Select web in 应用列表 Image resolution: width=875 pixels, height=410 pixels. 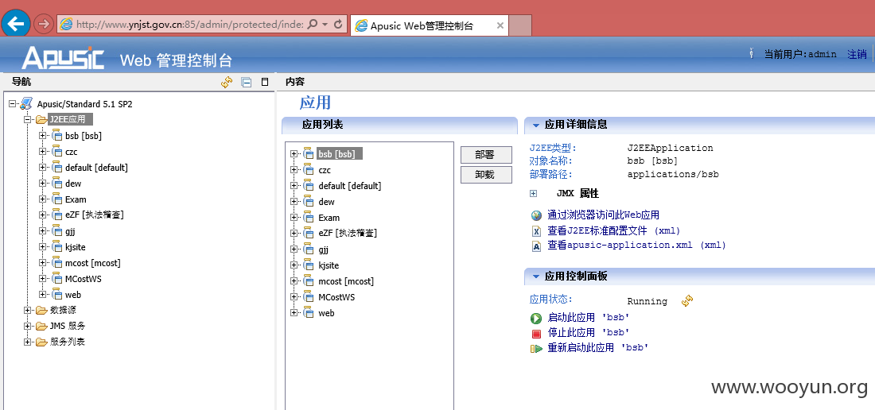(x=326, y=313)
